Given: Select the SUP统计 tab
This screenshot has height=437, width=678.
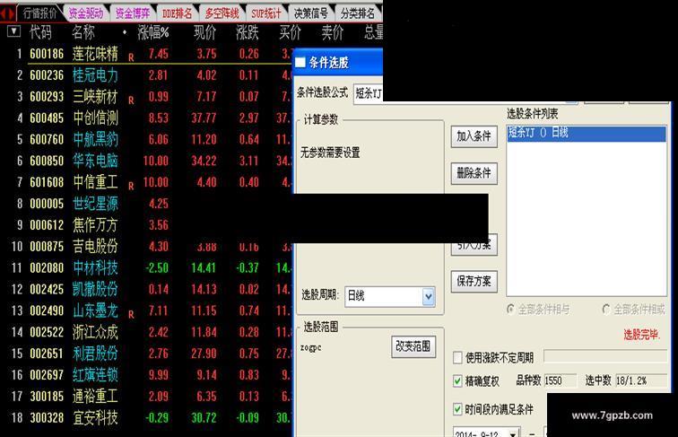Looking at the screenshot, I should pos(266,13).
